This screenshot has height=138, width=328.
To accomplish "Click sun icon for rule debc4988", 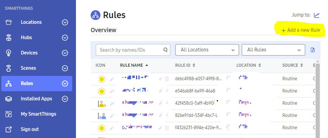I will coord(102,79).
